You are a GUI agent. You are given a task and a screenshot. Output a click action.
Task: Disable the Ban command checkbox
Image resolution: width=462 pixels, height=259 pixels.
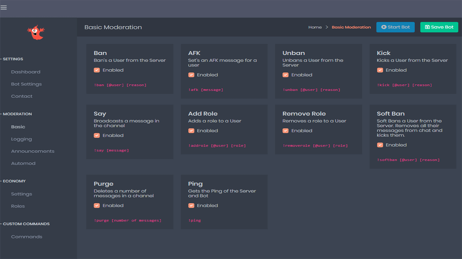tap(97, 70)
